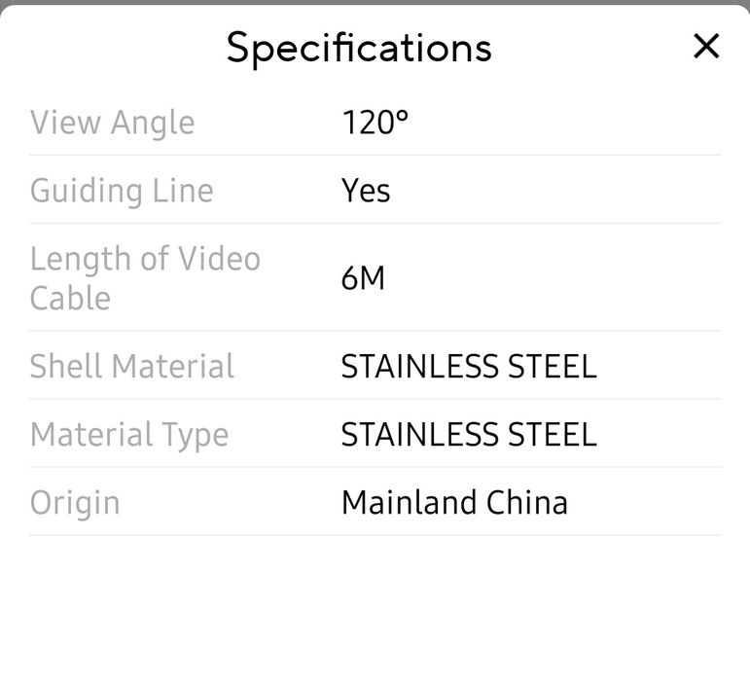This screenshot has height=681, width=750.
Task: Click the word 'China' in the origin value
Action: [x=526, y=503]
